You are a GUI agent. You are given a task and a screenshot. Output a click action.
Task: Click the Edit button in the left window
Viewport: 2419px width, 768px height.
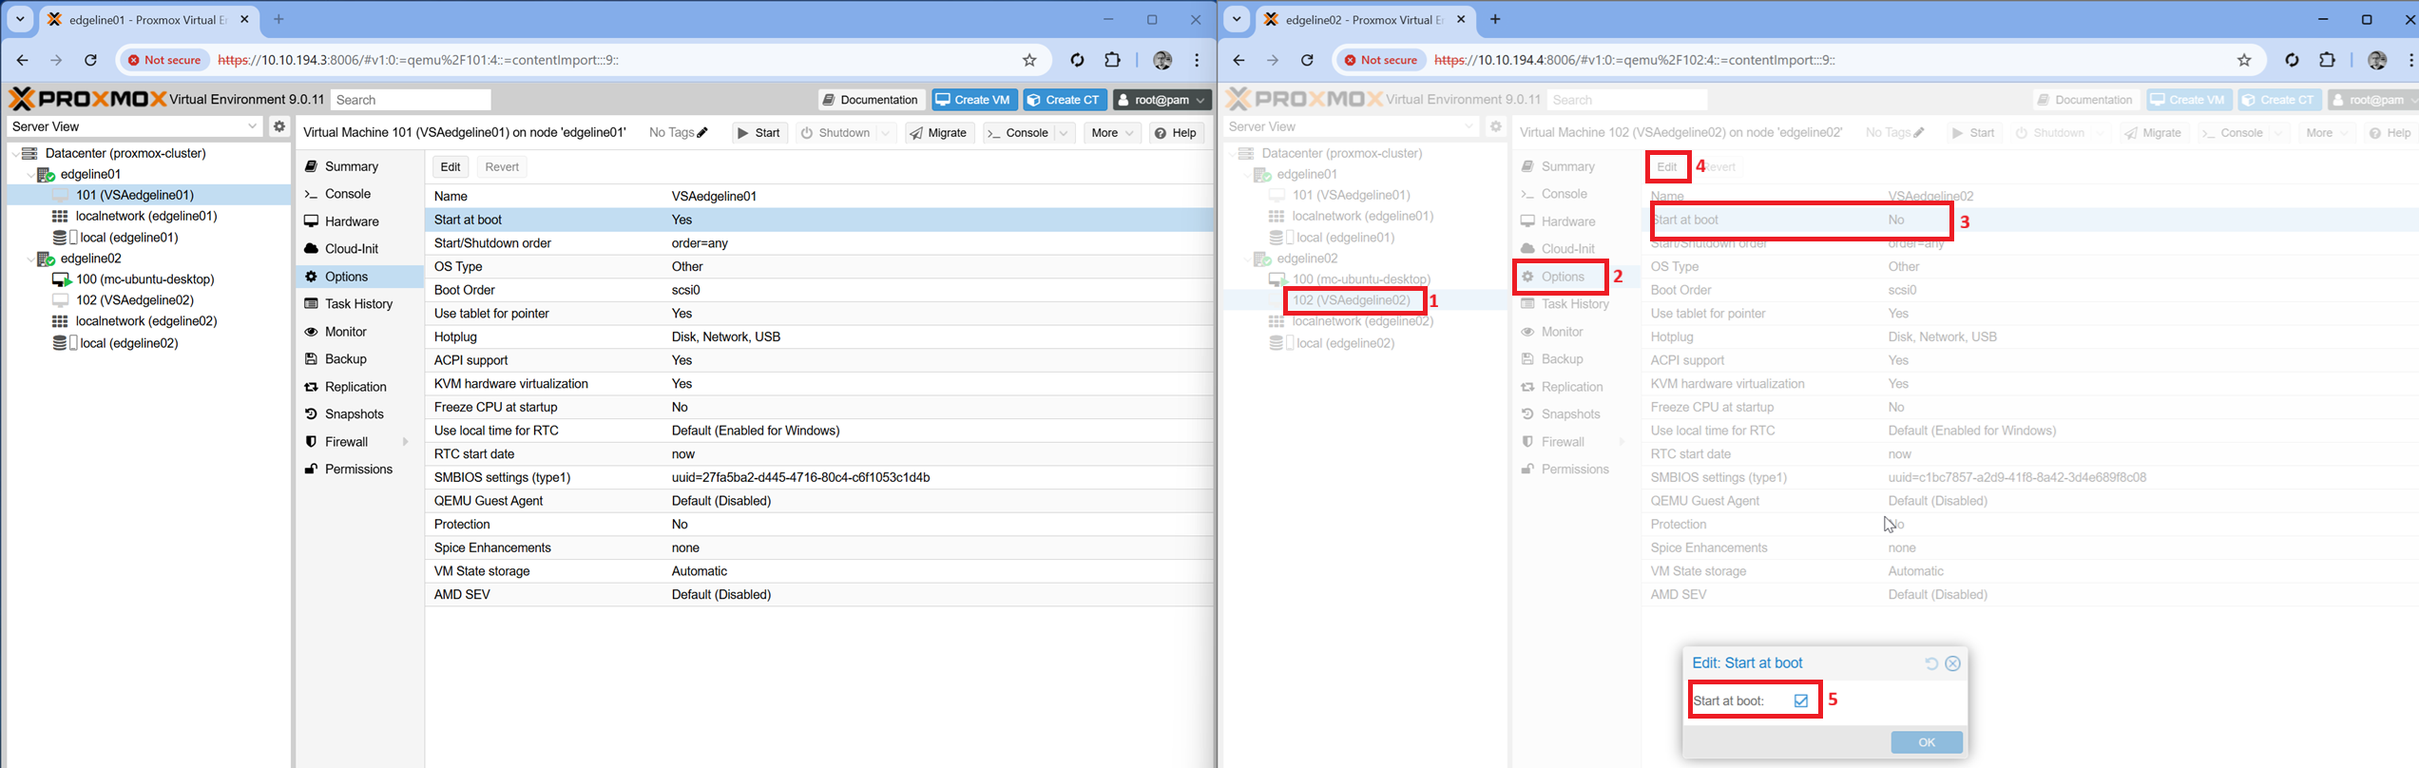pyautogui.click(x=451, y=167)
